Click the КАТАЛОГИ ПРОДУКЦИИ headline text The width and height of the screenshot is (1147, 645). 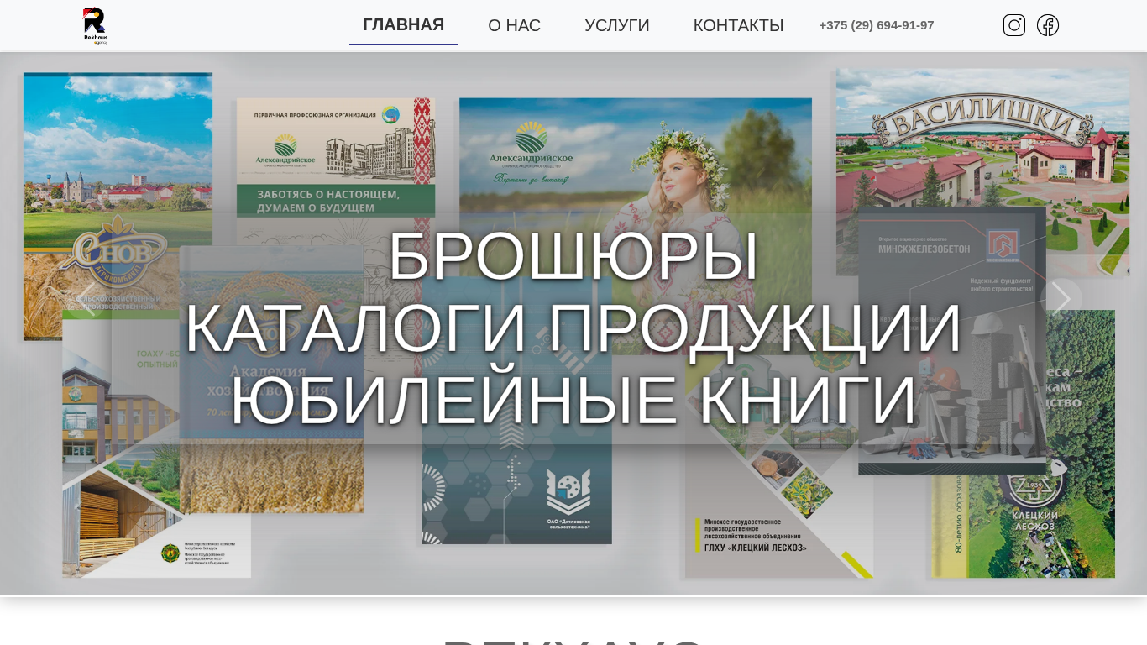573,328
